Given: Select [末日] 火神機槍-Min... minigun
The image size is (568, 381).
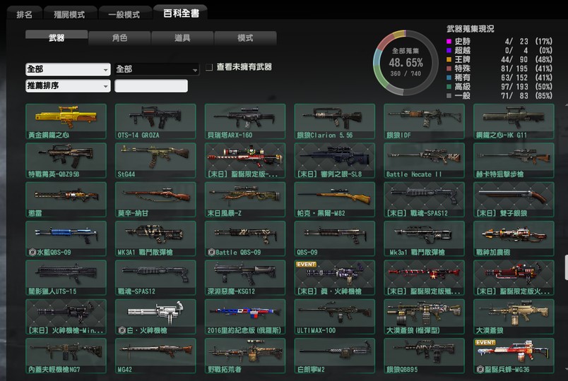Looking at the screenshot, I should [66, 317].
